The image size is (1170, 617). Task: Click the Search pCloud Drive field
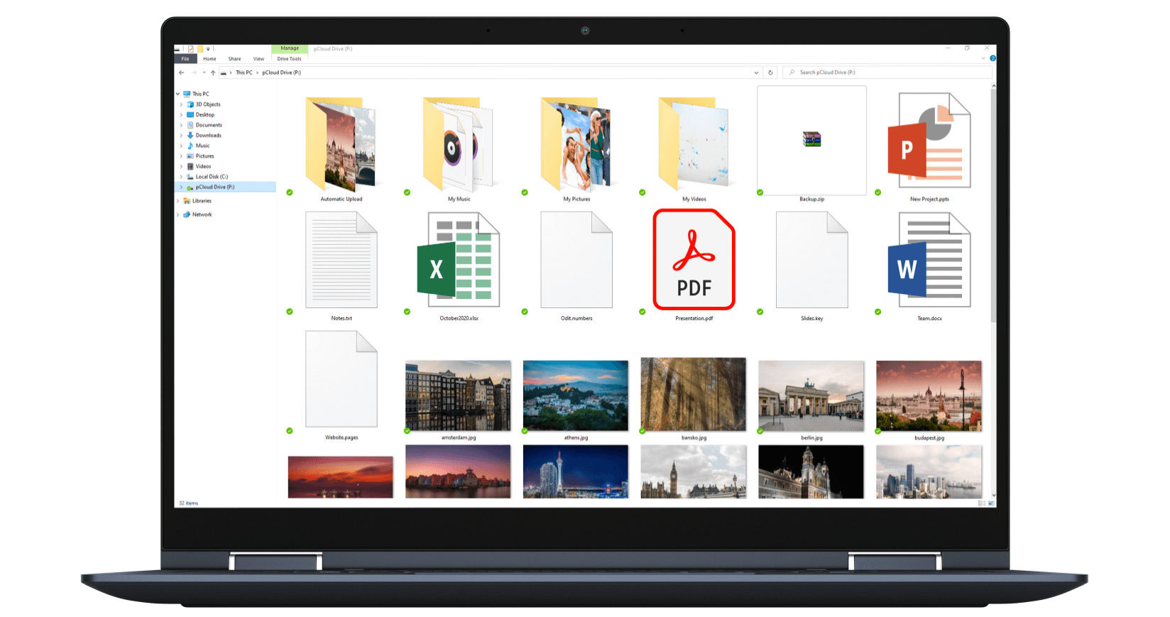tap(887, 72)
